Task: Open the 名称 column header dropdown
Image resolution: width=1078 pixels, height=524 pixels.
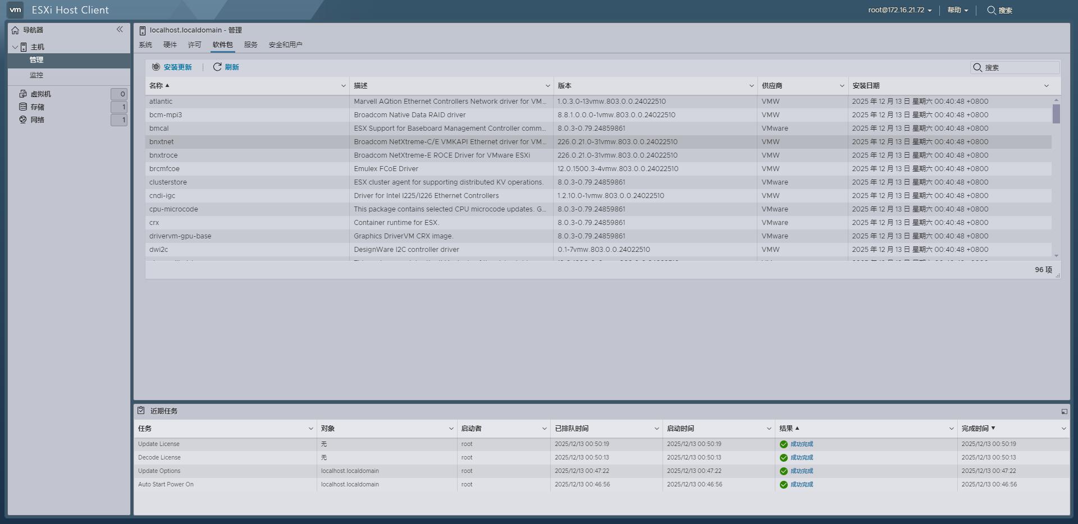Action: [343, 85]
